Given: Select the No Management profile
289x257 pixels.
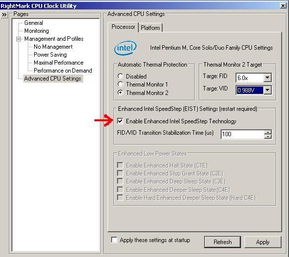Looking at the screenshot, I should click(53, 47).
